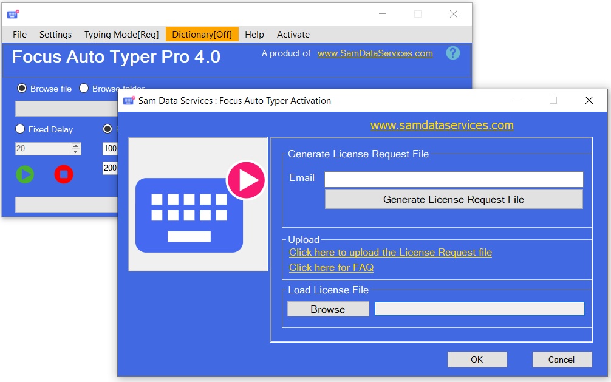Open the Click here for FAQ link
The height and width of the screenshot is (382, 611).
(331, 267)
